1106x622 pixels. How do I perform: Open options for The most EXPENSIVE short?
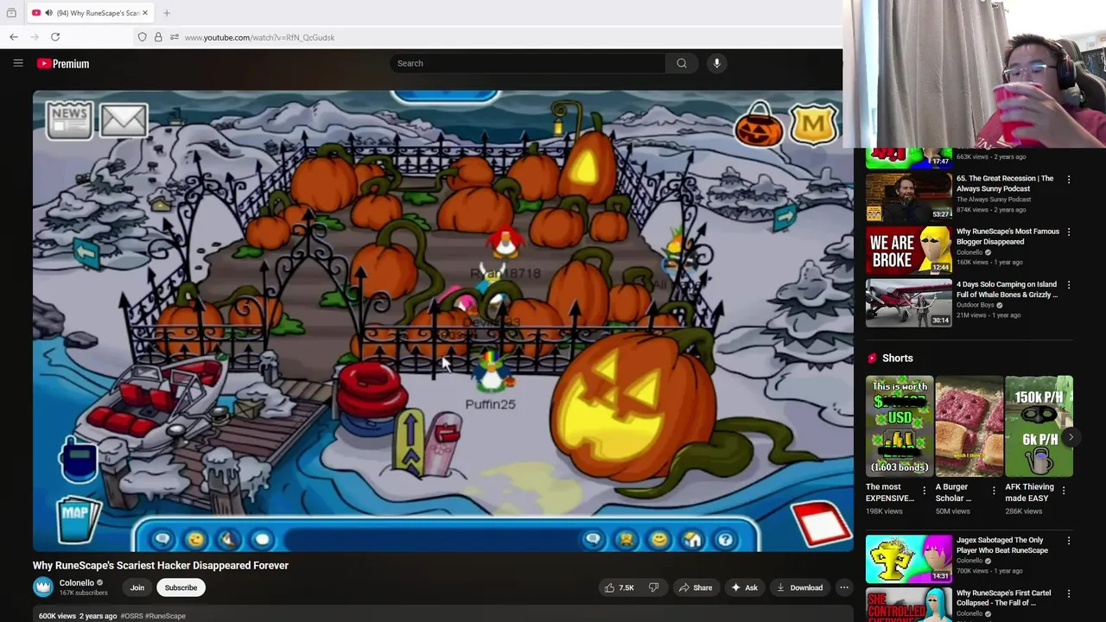[925, 491]
